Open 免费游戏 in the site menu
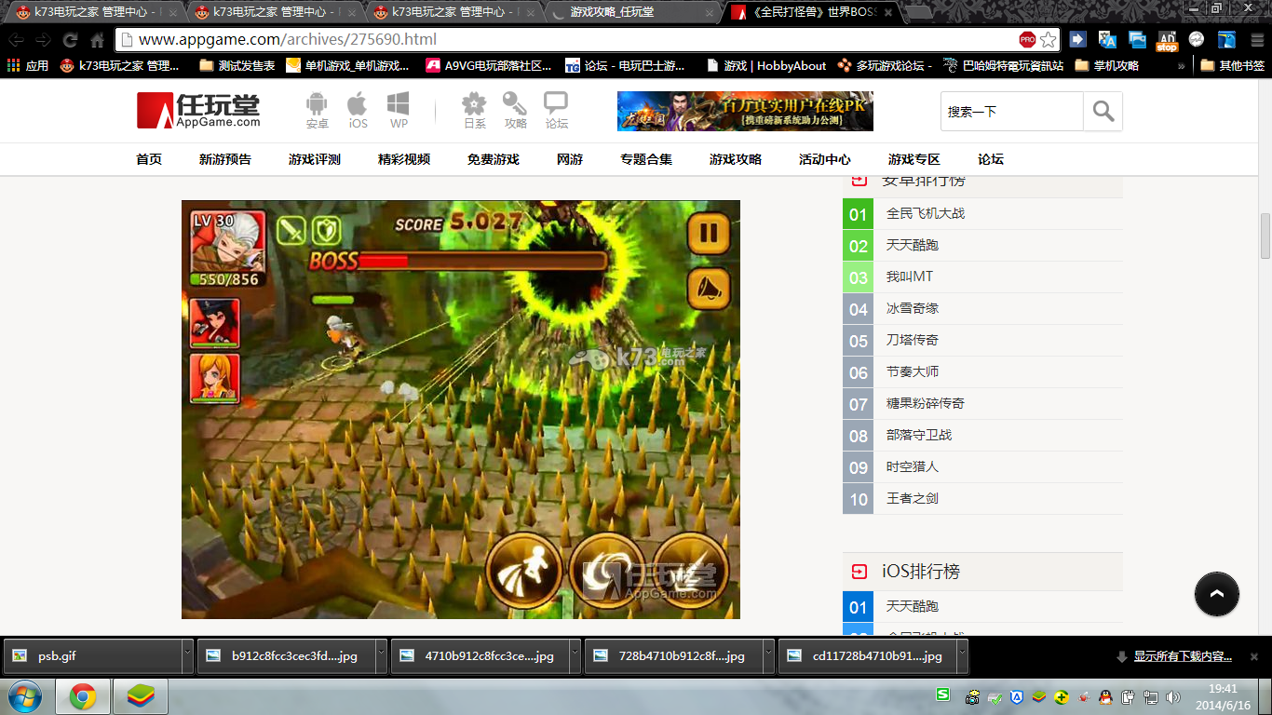Image resolution: width=1272 pixels, height=715 pixels. [494, 159]
